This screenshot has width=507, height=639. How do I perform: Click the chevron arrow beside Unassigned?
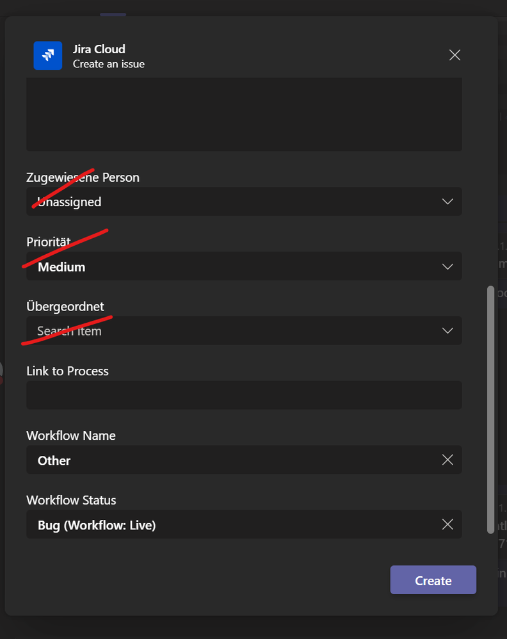(447, 201)
